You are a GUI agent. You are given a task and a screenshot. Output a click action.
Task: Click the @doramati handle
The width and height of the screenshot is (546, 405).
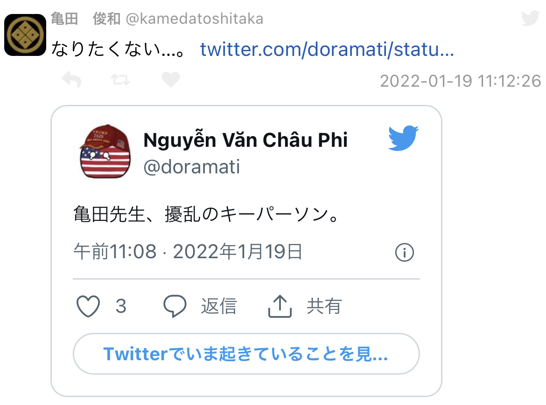tap(192, 167)
